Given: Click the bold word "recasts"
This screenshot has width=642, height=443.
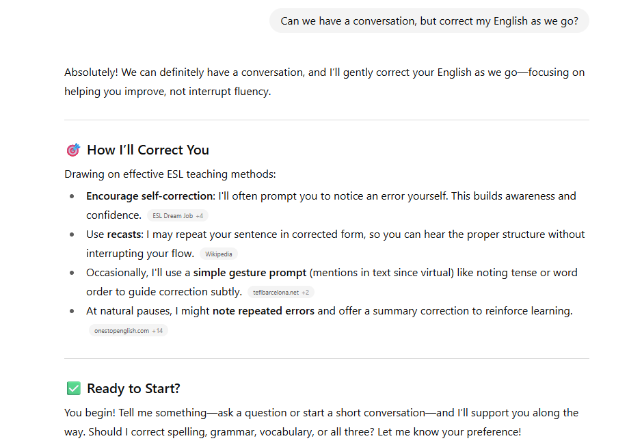Looking at the screenshot, I should (x=124, y=234).
